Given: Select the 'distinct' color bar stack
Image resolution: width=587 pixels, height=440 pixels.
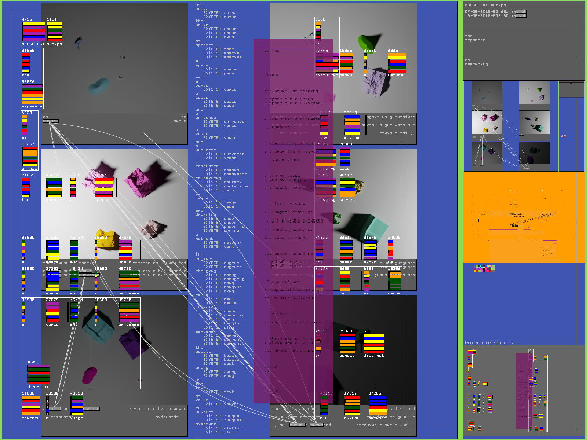Looking at the screenshot, I should (374, 344).
